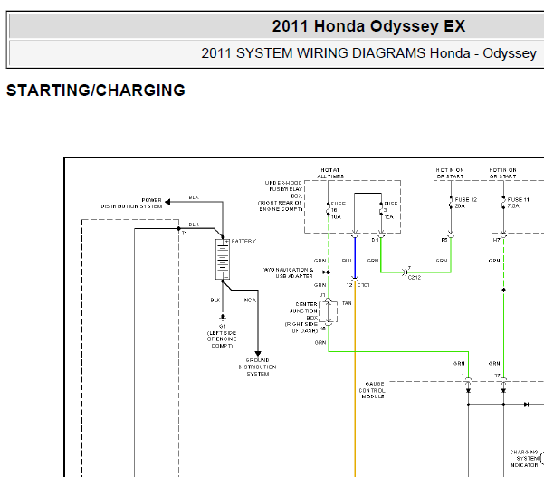Select the "NCA" wire label
Viewport: 544px width, 477px height.
[x=250, y=301]
